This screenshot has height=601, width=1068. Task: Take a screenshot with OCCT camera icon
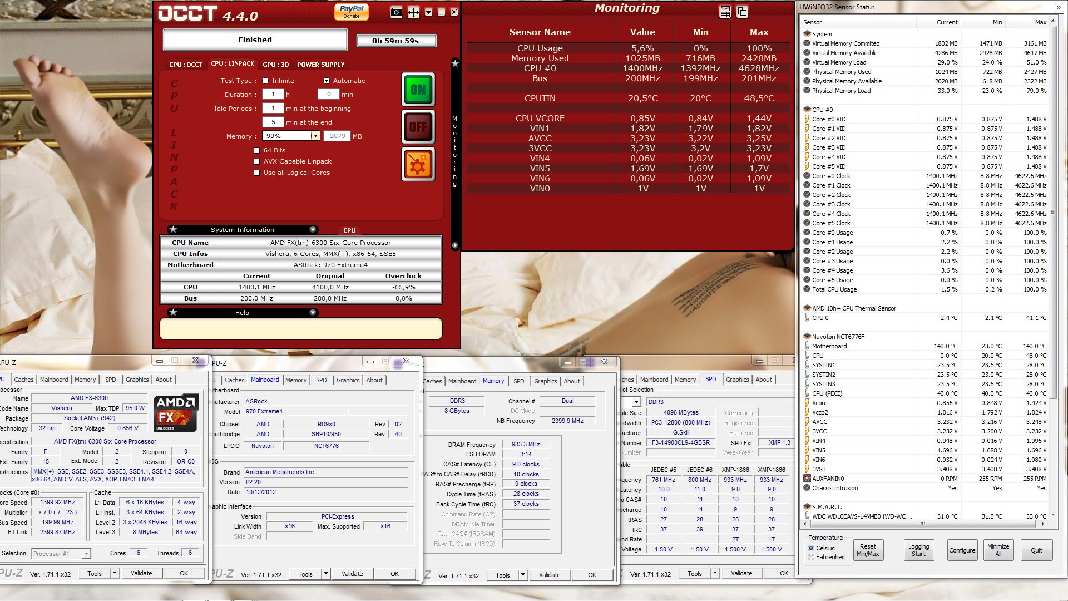pos(396,12)
